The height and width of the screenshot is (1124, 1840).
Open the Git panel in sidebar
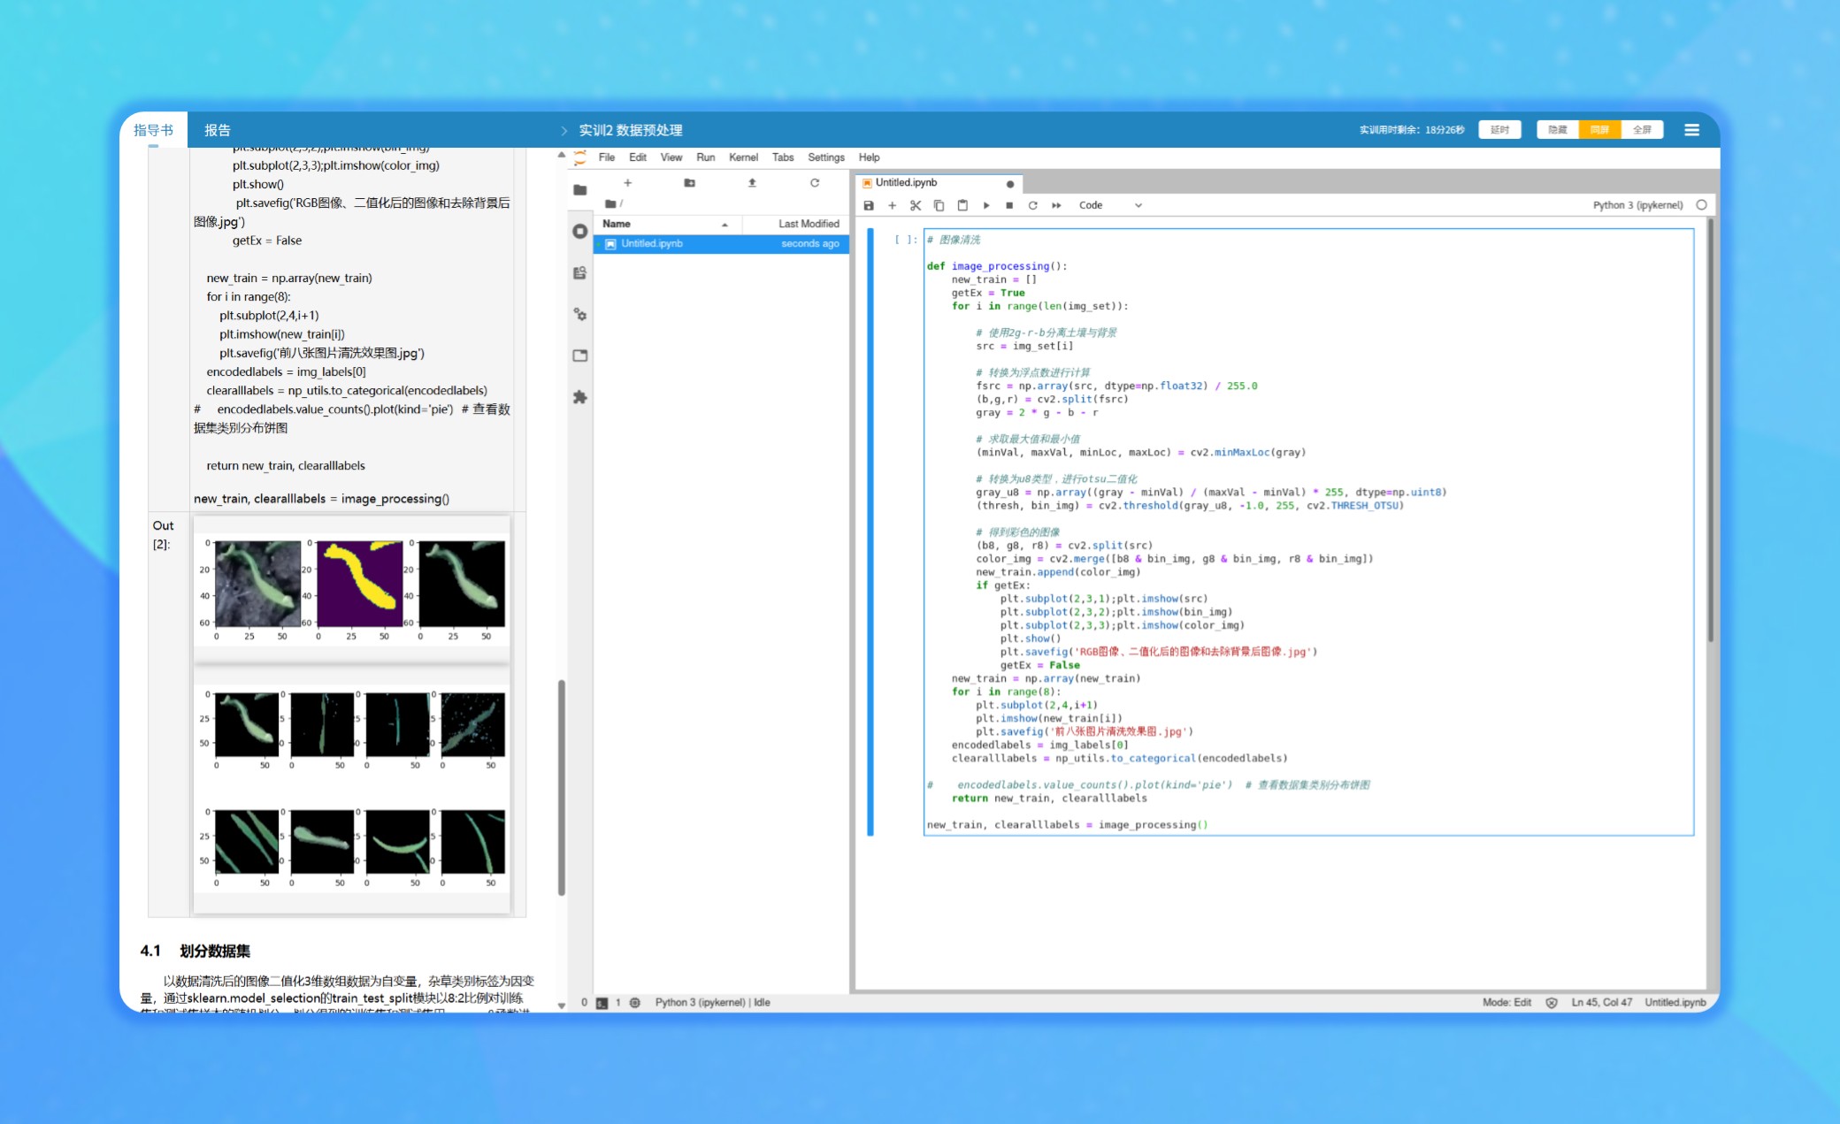(x=580, y=273)
